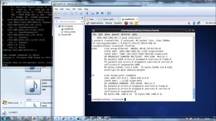Select Server_nodo1 in the library tree
The height and width of the screenshot is (121, 216).
point(70,32)
